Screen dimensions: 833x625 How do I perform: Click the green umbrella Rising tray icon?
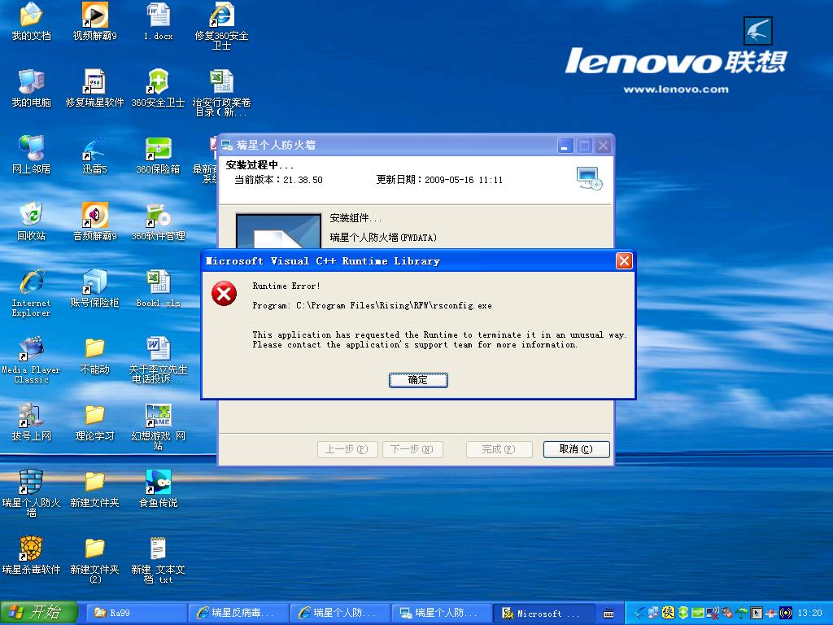tap(742, 613)
